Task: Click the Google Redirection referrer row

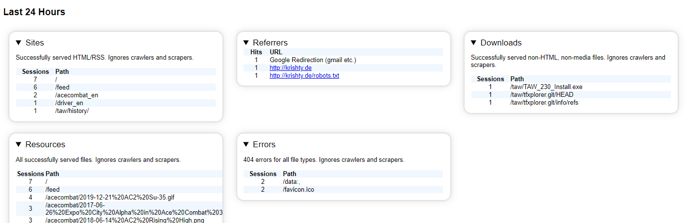Action: pos(343,60)
